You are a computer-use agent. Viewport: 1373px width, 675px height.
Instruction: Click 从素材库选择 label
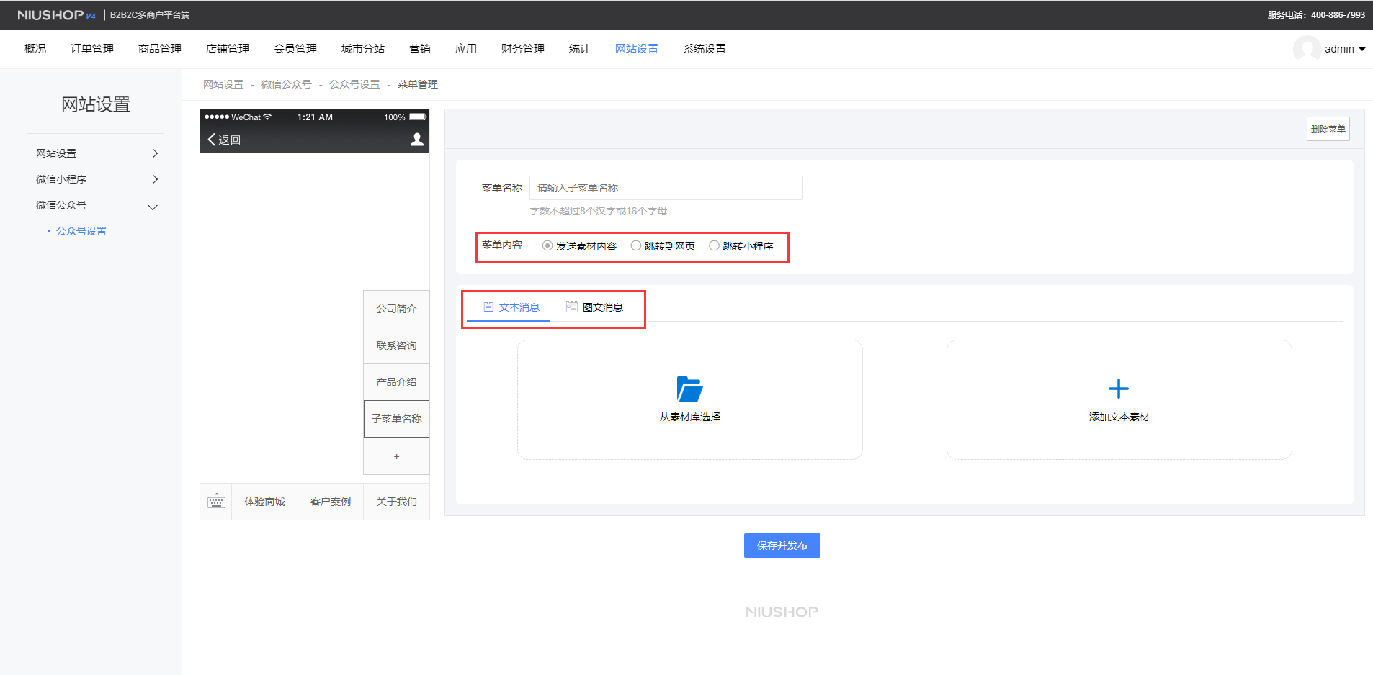(690, 417)
